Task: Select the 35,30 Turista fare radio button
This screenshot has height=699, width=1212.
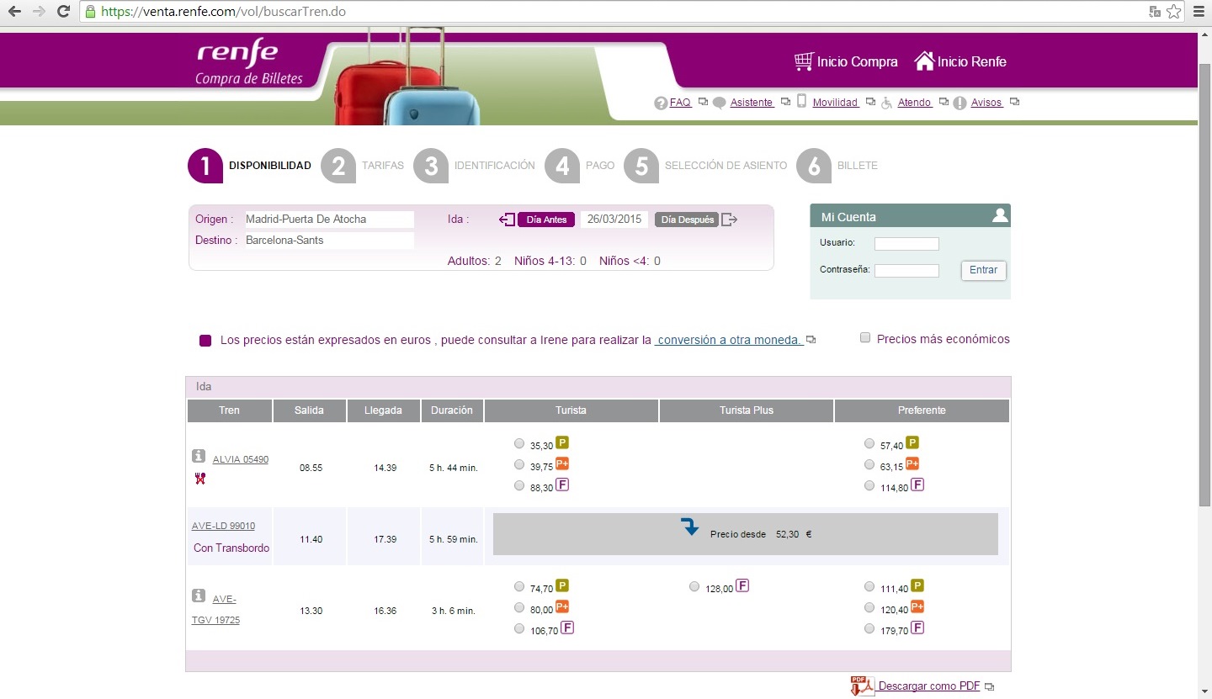Action: [x=519, y=443]
